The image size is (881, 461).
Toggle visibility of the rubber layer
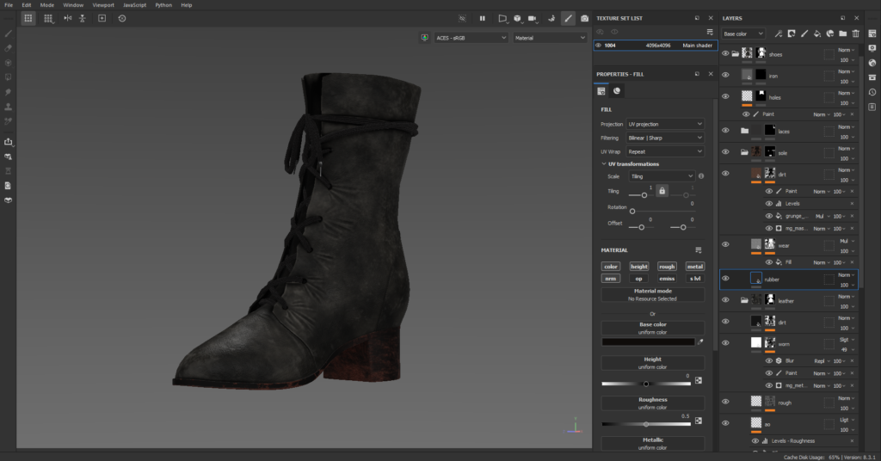click(x=725, y=279)
